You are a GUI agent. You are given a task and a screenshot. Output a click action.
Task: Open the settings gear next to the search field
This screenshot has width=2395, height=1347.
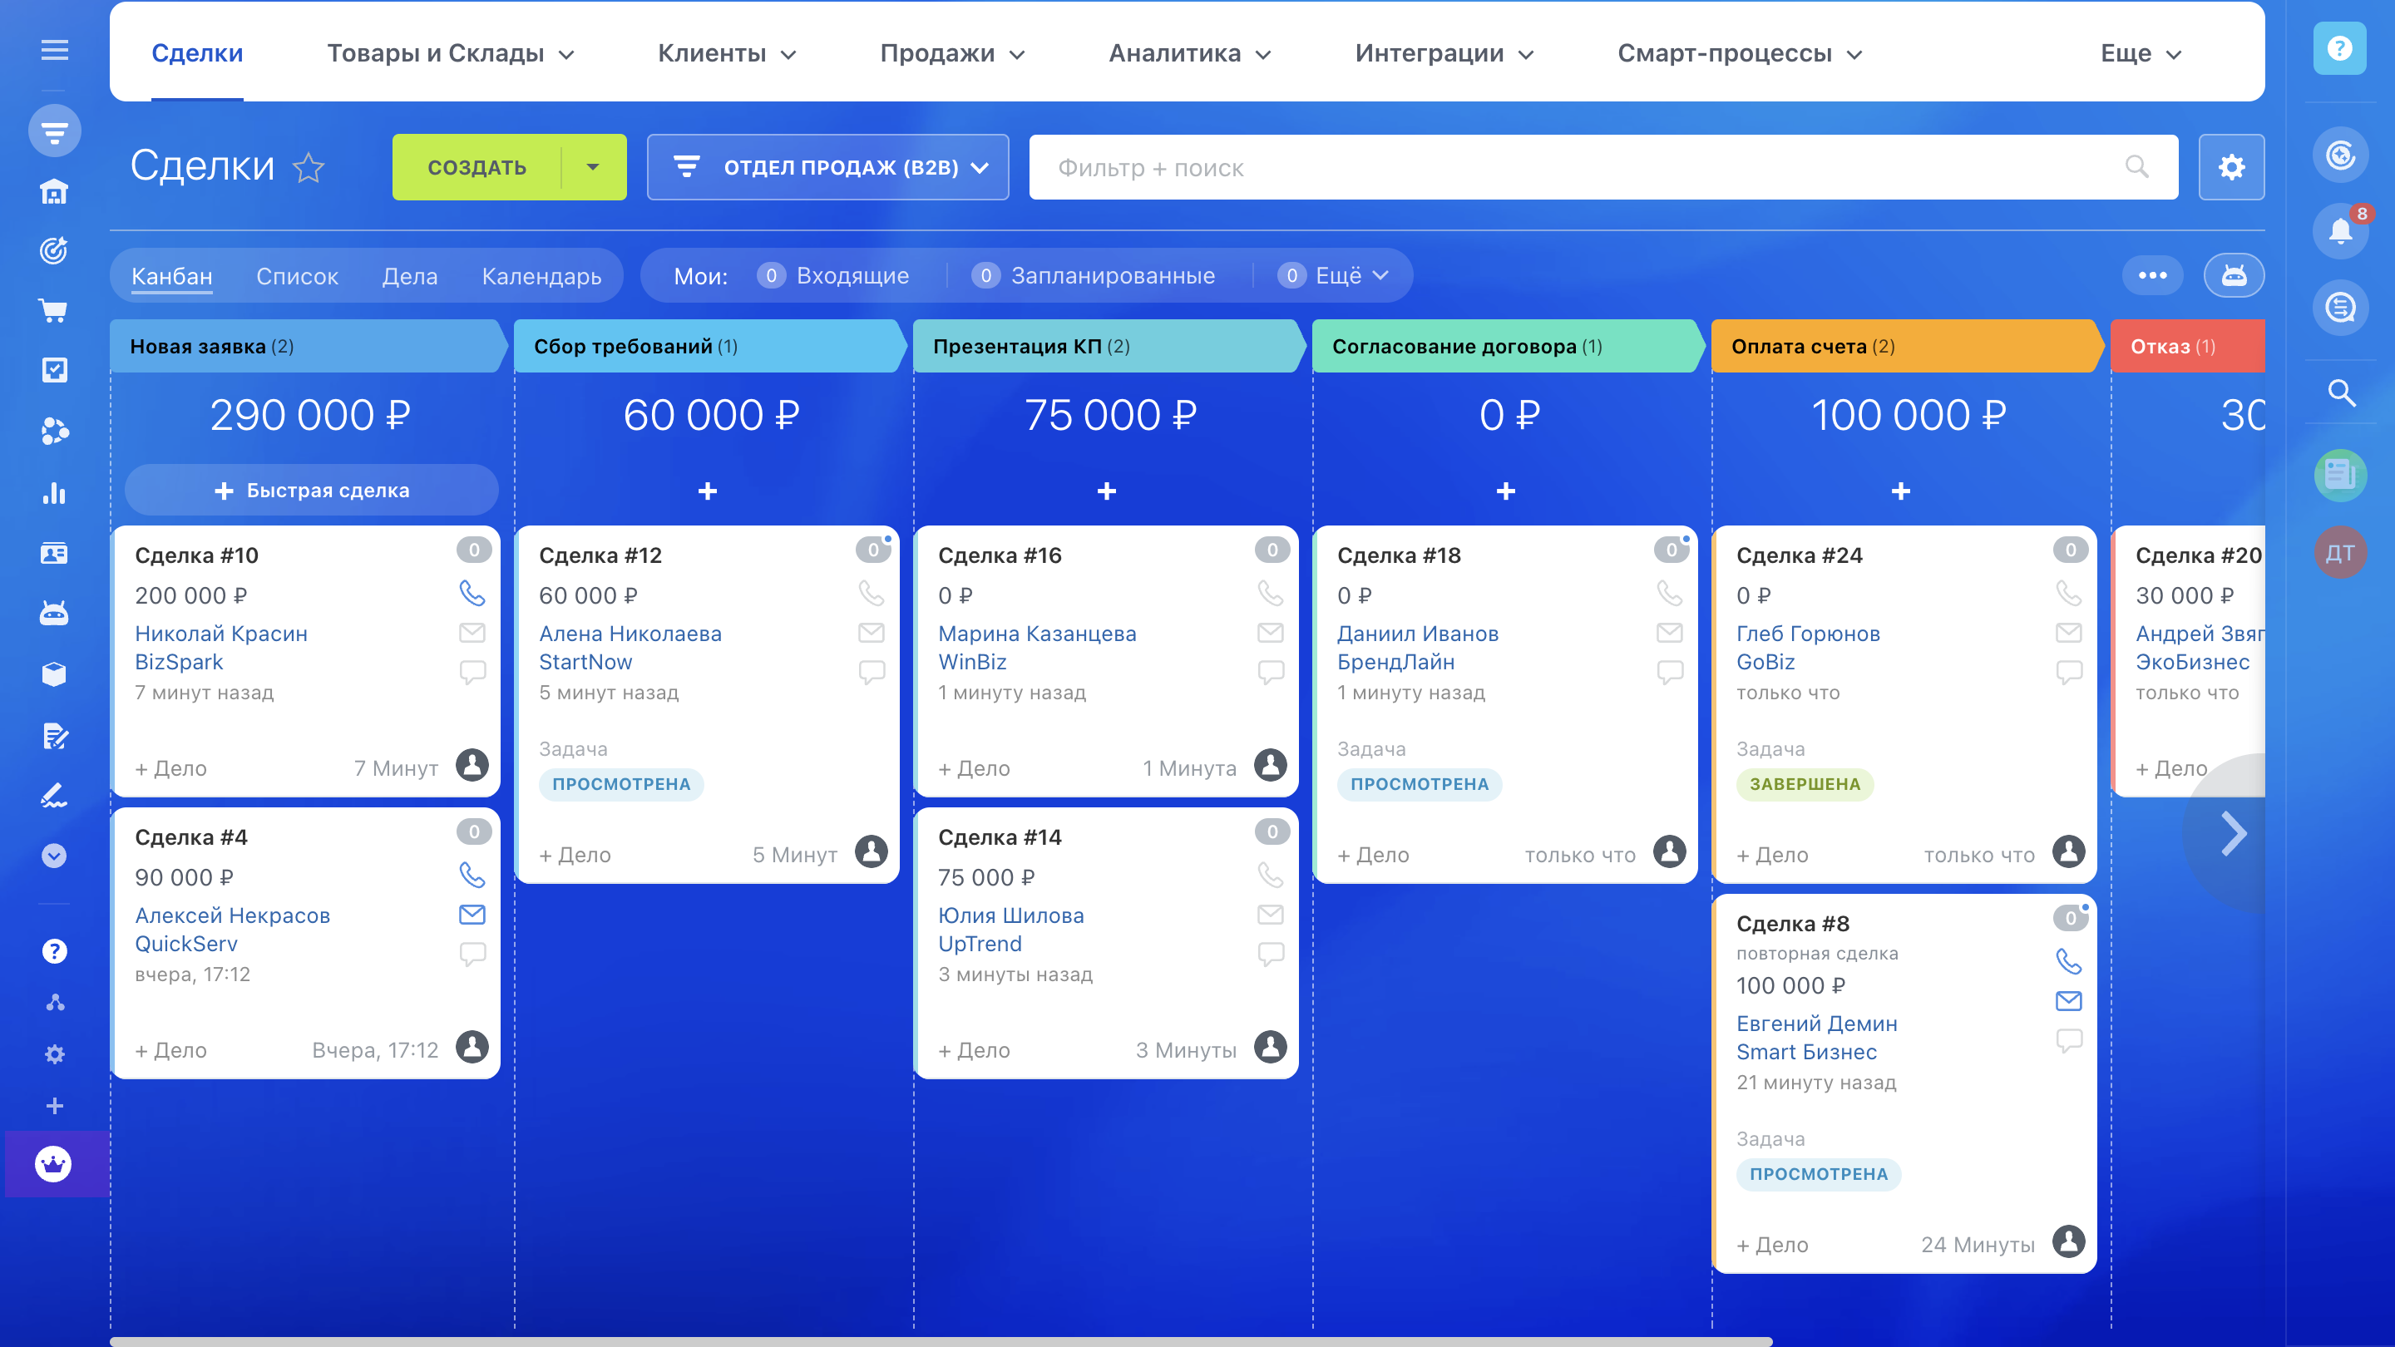[2230, 167]
